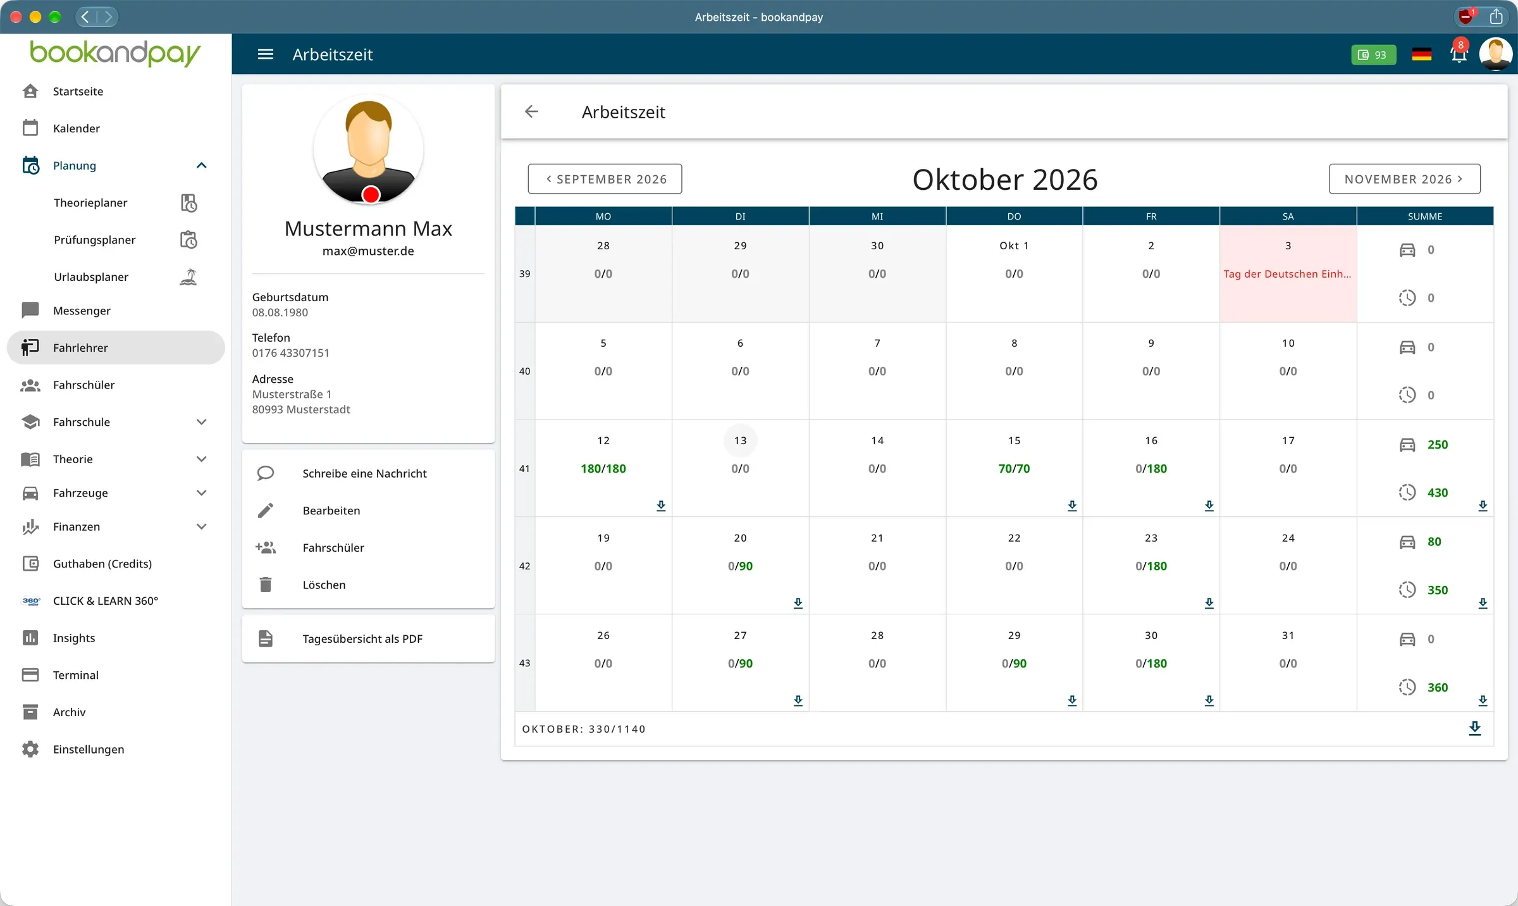Open Fahrschüler in the left sidebar
Screen dimensions: 1518x906
click(x=116, y=385)
